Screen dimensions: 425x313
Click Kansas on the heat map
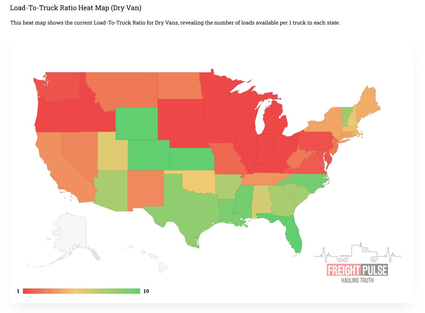(x=190, y=159)
